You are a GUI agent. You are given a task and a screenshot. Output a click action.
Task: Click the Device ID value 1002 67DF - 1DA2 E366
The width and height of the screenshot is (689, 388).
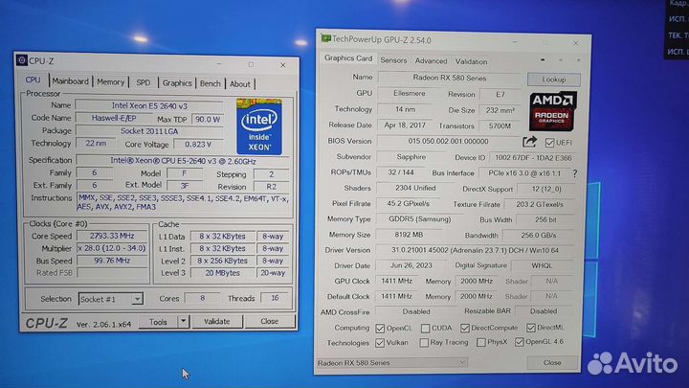pos(533,157)
